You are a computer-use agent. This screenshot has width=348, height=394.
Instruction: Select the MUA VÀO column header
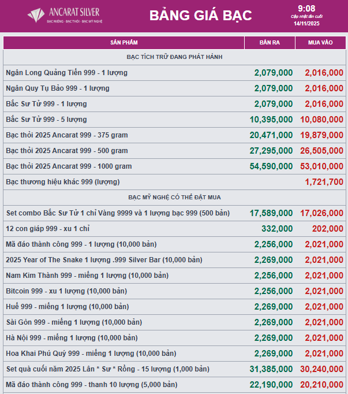(320, 43)
